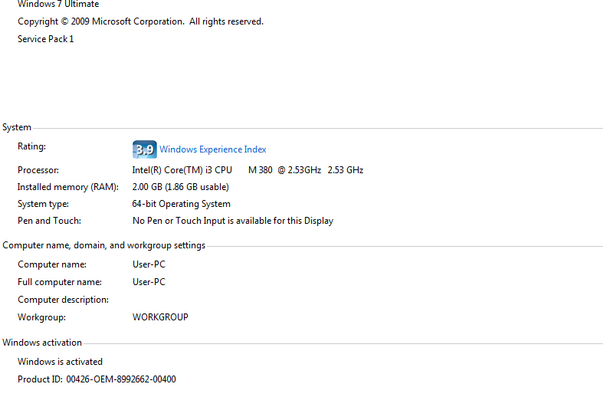
Task: Open the Windows Experience Index link
Action: pos(213,149)
